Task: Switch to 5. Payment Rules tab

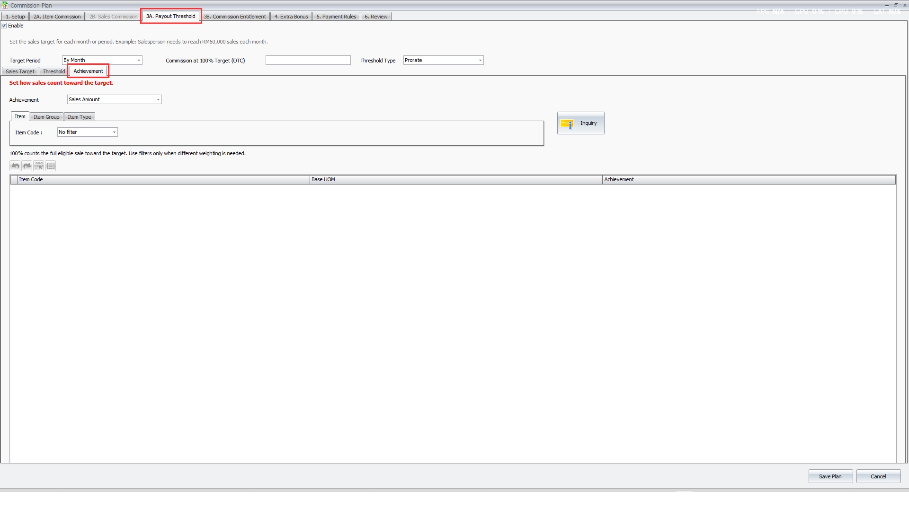Action: tap(336, 17)
